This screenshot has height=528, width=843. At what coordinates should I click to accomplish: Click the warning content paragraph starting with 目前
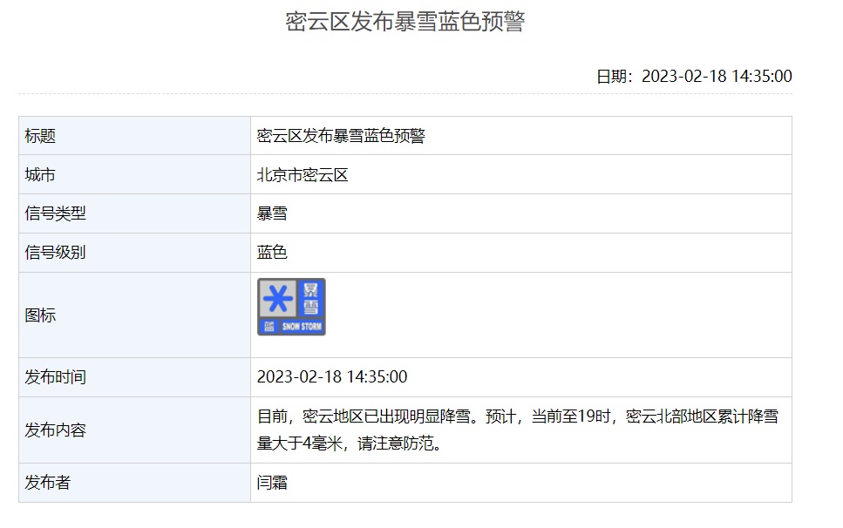pyautogui.click(x=517, y=430)
